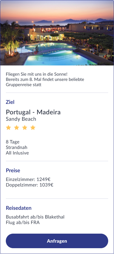Click the Anfragen button
The width and height of the screenshot is (114, 254).
pos(57,241)
